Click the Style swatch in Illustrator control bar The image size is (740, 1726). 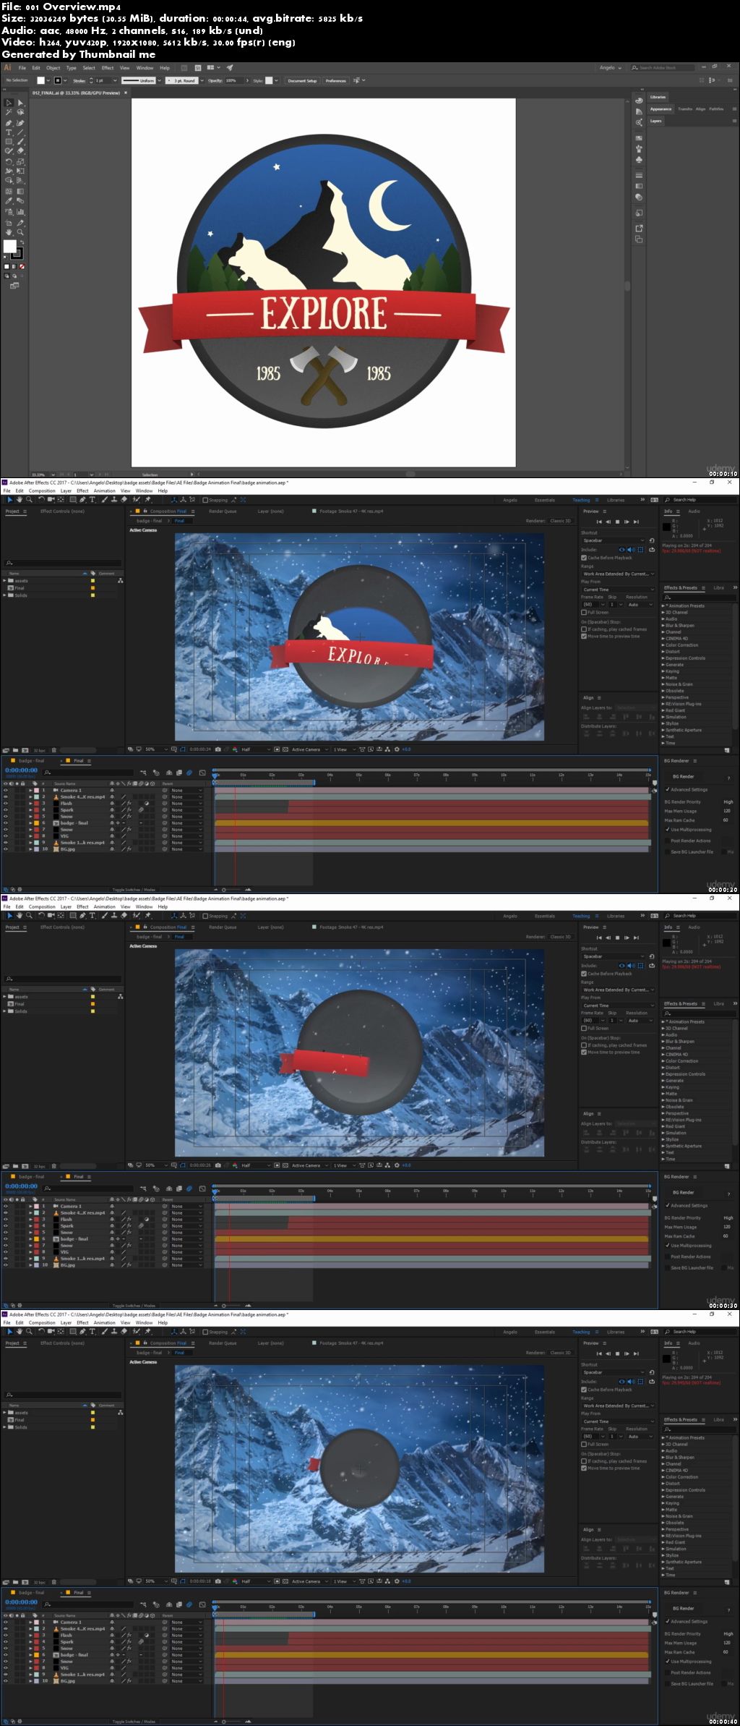point(268,80)
